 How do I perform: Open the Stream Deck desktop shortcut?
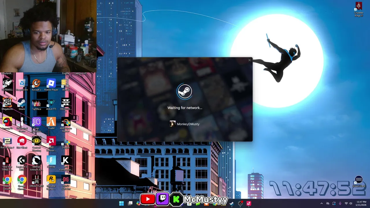coord(359,182)
